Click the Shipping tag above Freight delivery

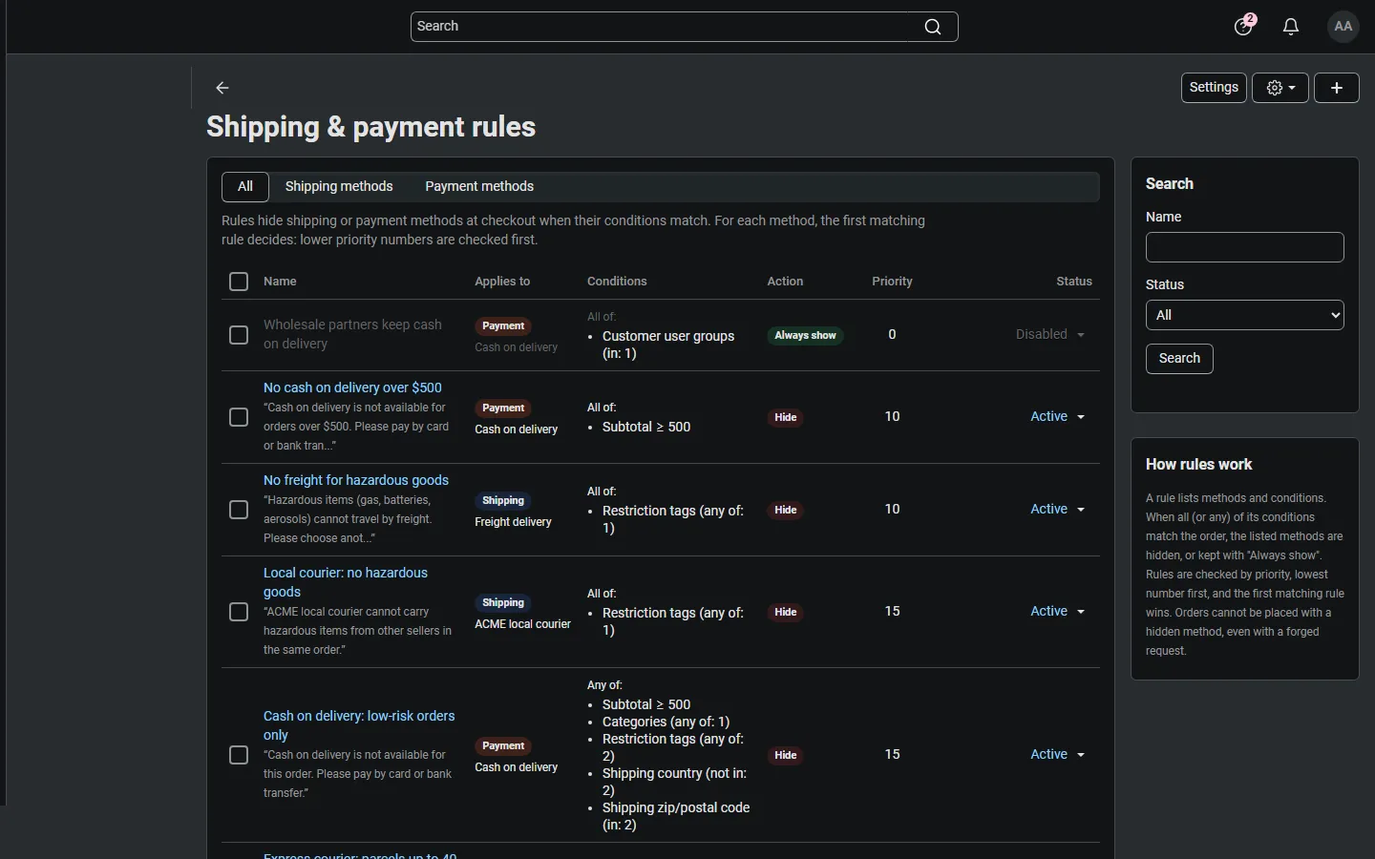[503, 501]
